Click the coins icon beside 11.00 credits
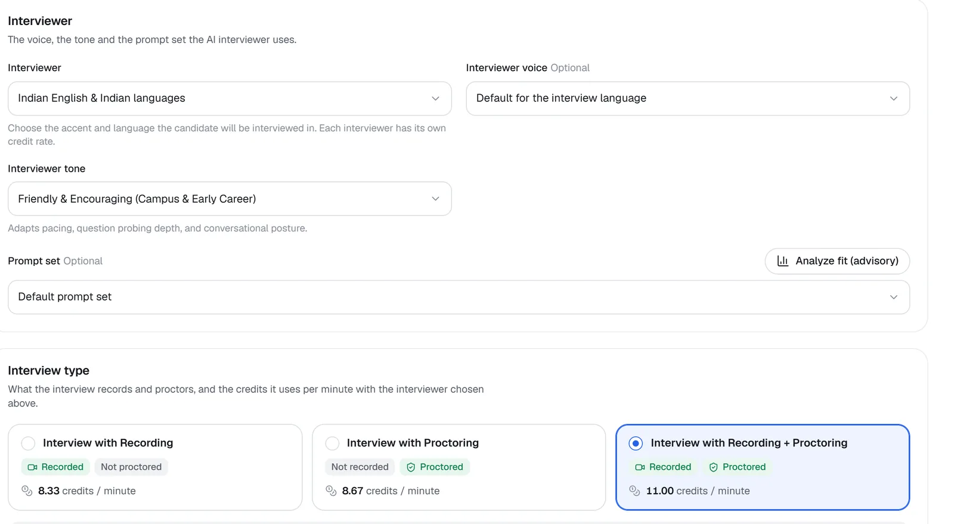Screen dimensions: 954x524 [634, 491]
